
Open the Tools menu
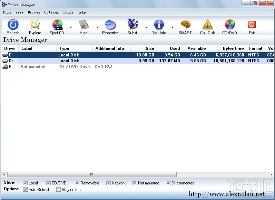[68, 12]
